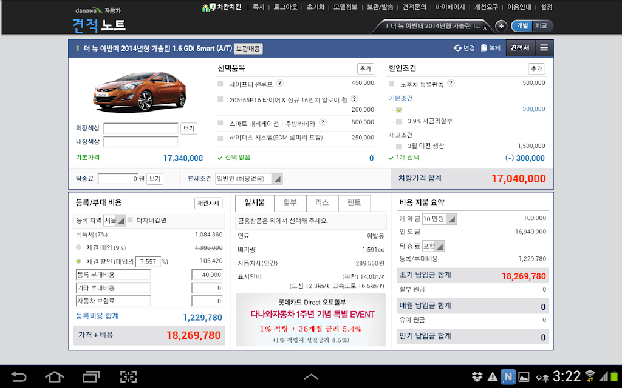
Task: Click 보기 next to 탁송료
Action: [x=155, y=179]
